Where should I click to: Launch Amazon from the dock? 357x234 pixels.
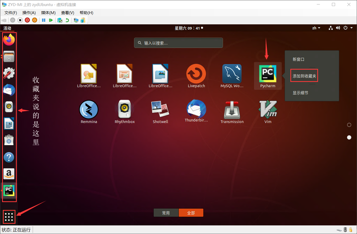tap(9, 174)
